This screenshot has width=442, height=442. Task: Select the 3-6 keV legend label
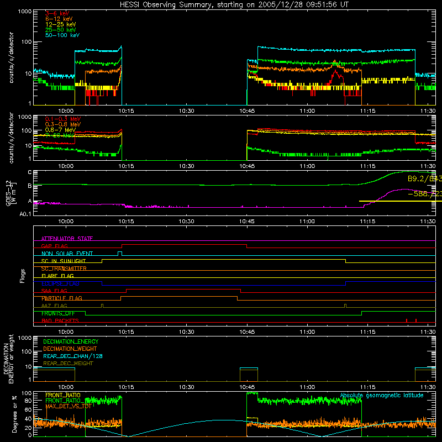click(57, 13)
